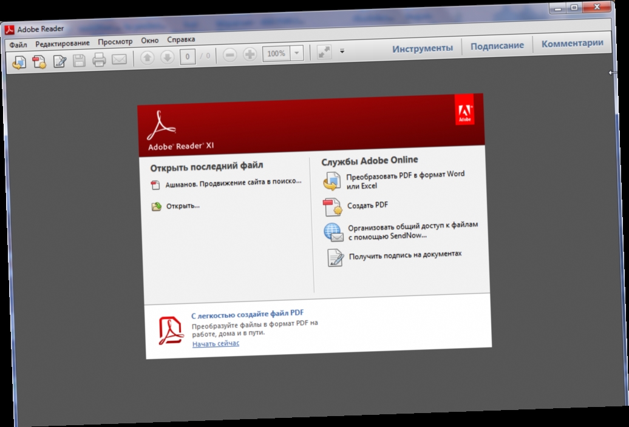Image resolution: width=629 pixels, height=427 pixels.
Task: Open the zoom level dropdown arrow
Action: click(297, 53)
